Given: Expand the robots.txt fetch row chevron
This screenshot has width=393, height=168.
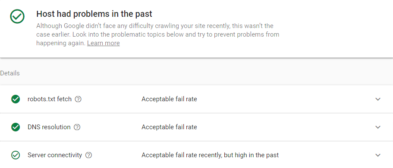Looking at the screenshot, I should (378, 99).
